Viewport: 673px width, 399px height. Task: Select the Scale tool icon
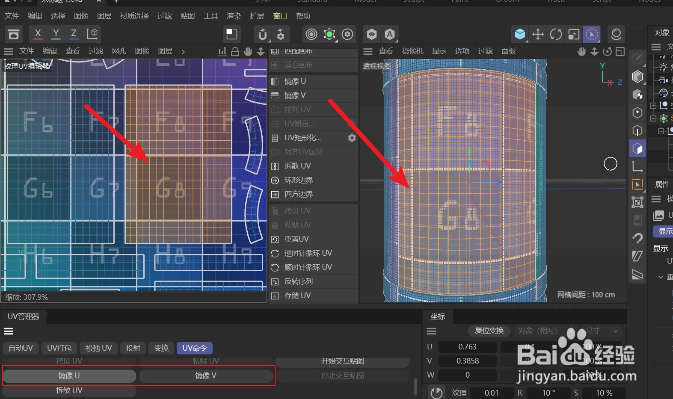[574, 34]
